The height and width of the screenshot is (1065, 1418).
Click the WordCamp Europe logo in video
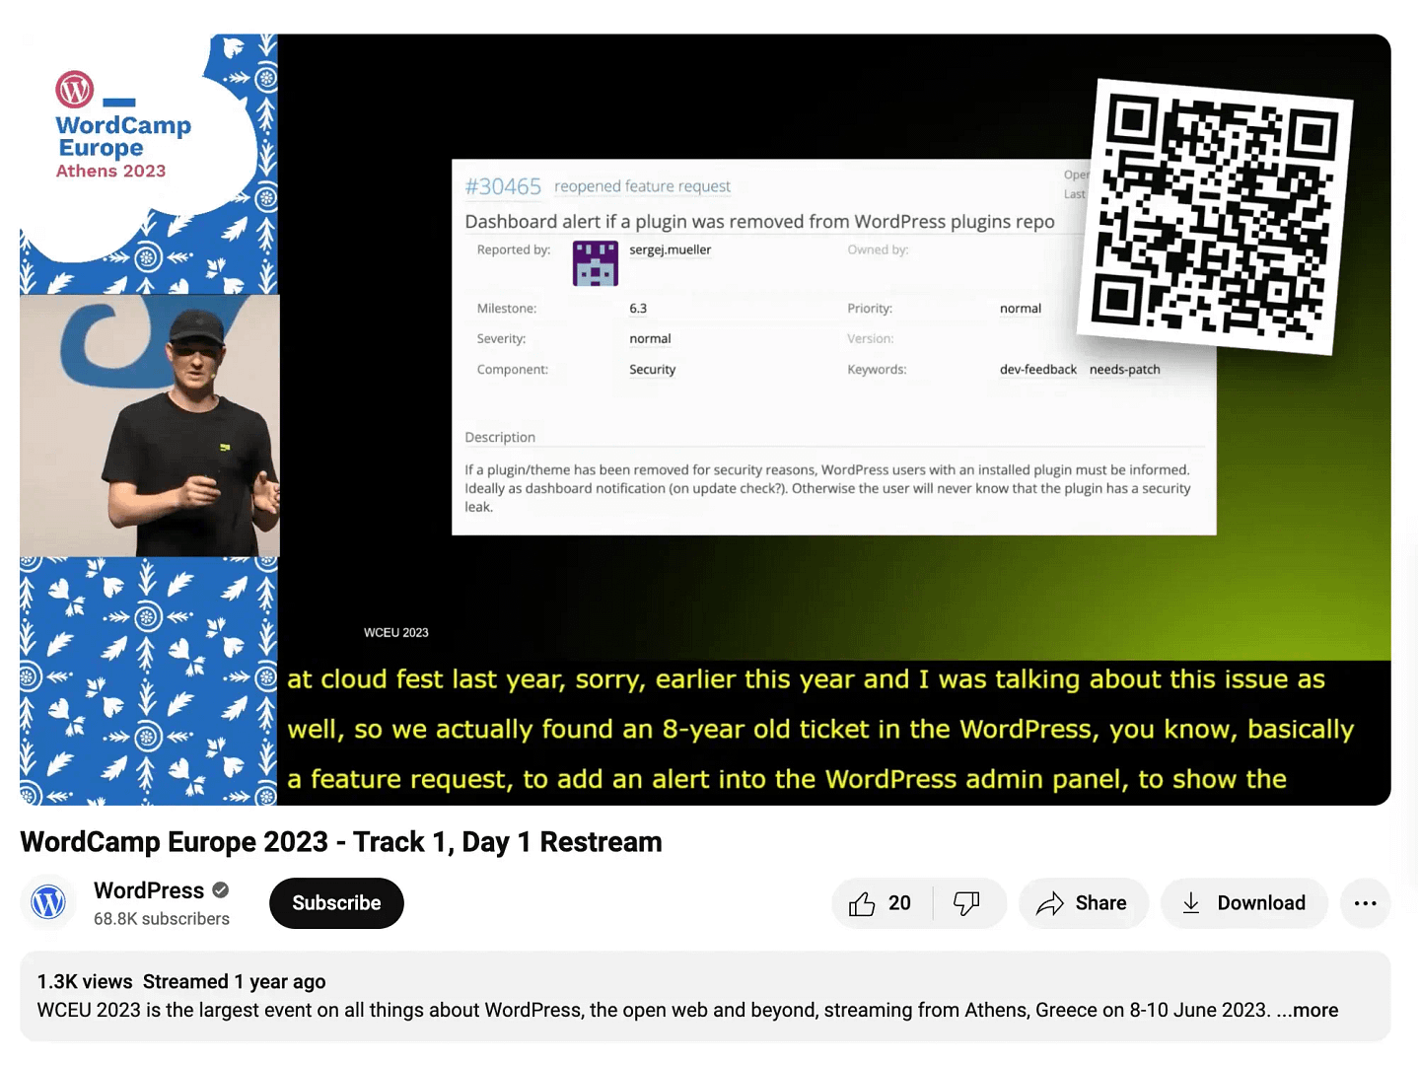point(124,126)
